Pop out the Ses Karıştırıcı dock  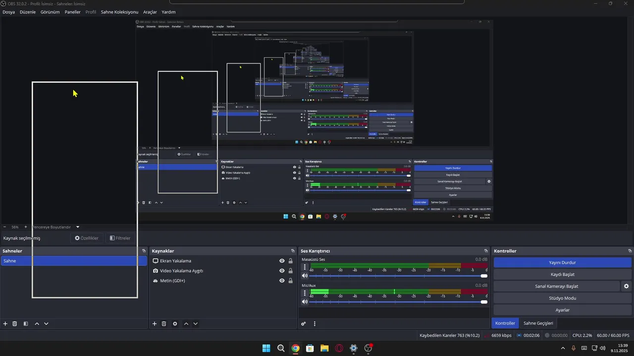pyautogui.click(x=486, y=251)
